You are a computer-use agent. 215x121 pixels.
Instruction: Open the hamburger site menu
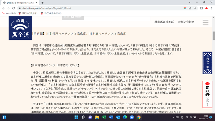206,23
